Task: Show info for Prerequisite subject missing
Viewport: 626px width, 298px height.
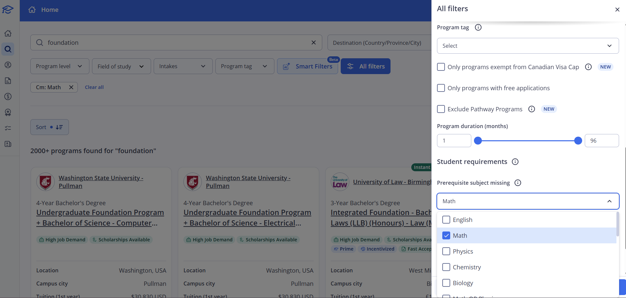Action: pyautogui.click(x=518, y=183)
